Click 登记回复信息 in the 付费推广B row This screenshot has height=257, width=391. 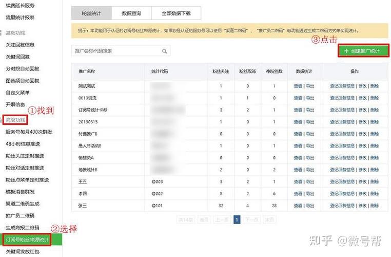point(342,134)
